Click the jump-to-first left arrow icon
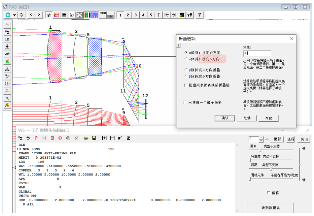Image resolution: width=314 pixels, height=216 pixels. tap(166, 15)
